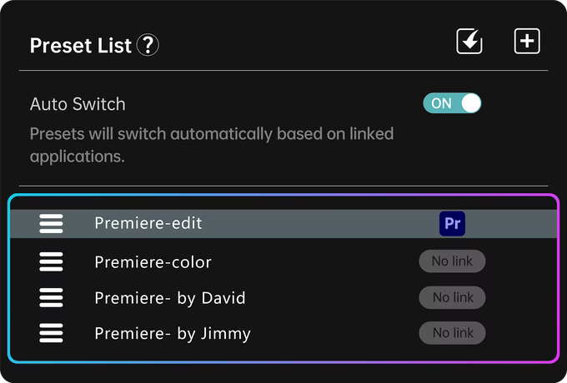This screenshot has width=567, height=383.
Task: Open the Preset List help icon
Action: (148, 45)
